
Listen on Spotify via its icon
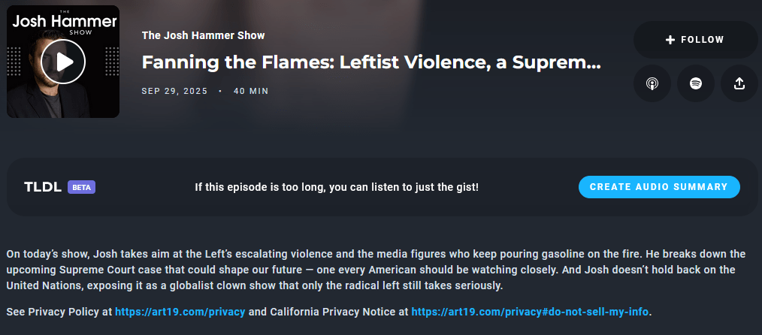[696, 83]
